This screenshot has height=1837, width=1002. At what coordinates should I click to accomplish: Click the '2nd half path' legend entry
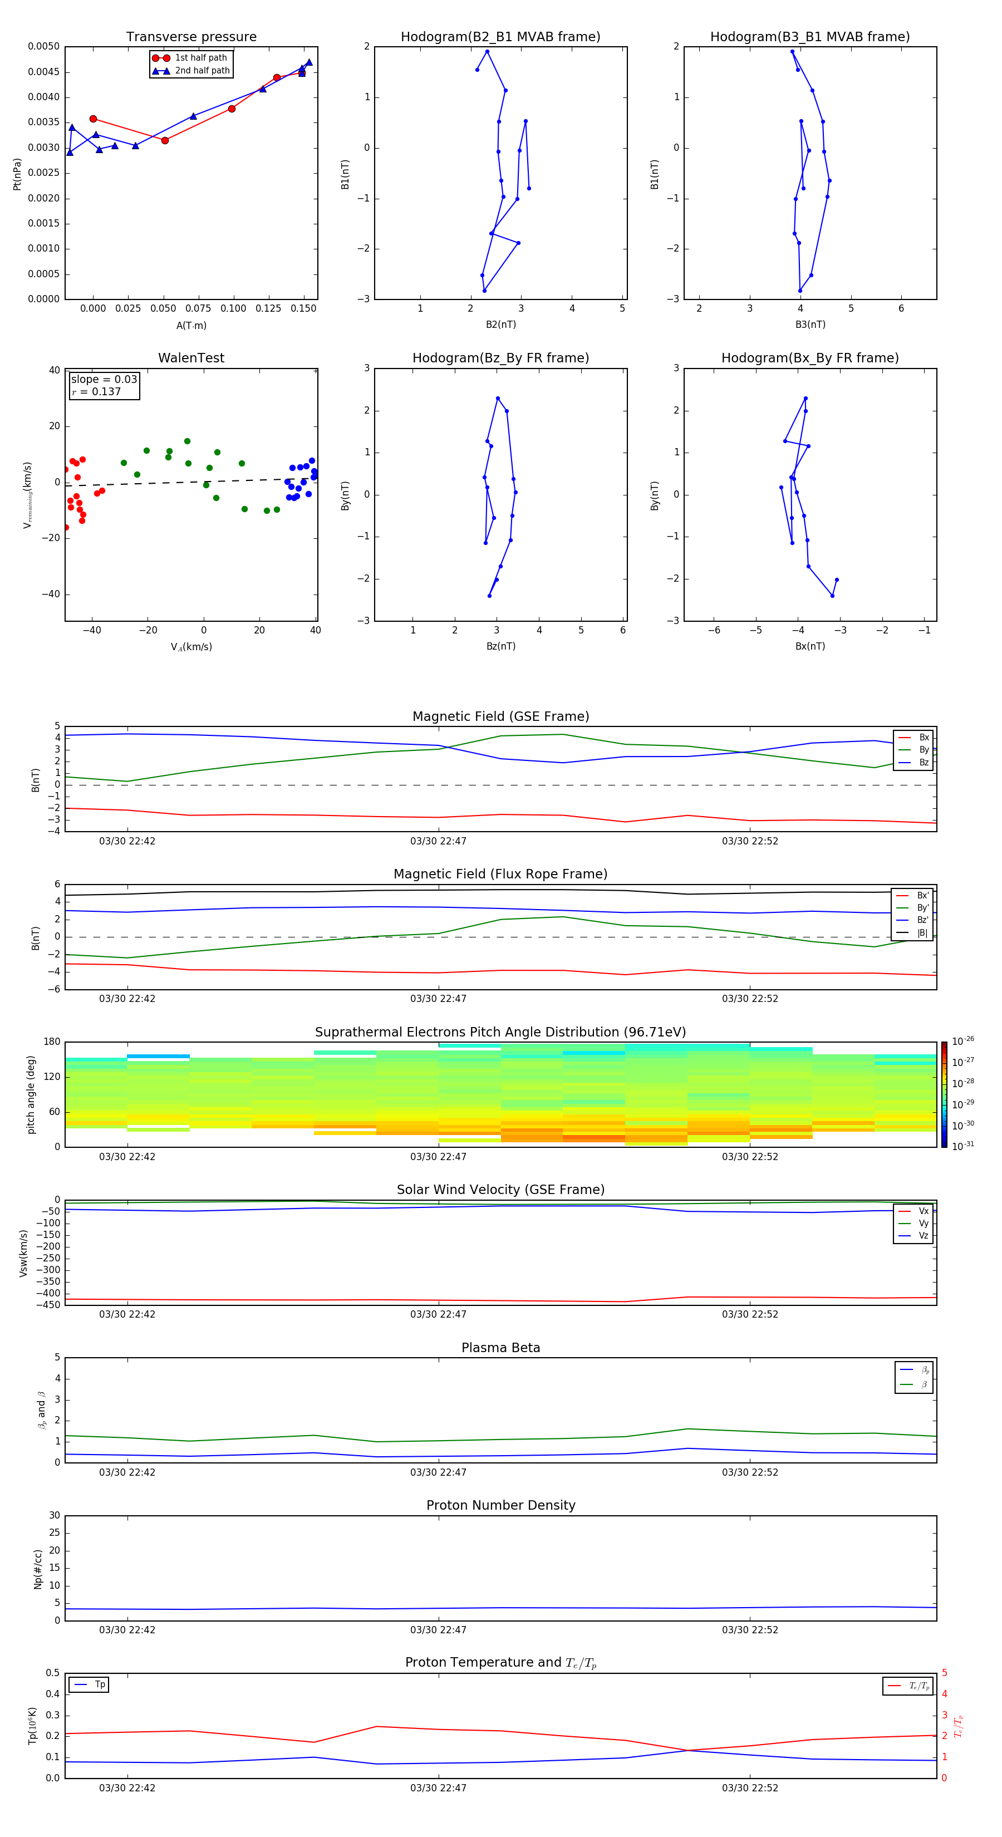point(191,71)
